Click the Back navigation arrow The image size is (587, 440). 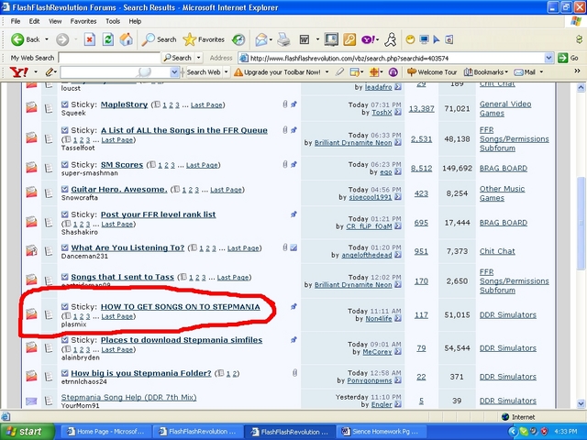[17, 39]
